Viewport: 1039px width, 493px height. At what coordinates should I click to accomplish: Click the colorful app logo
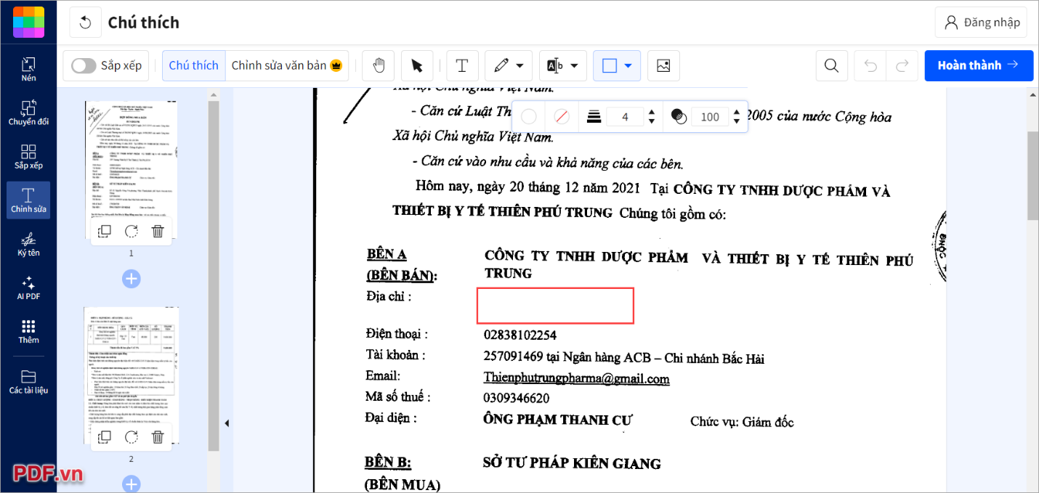click(x=28, y=22)
